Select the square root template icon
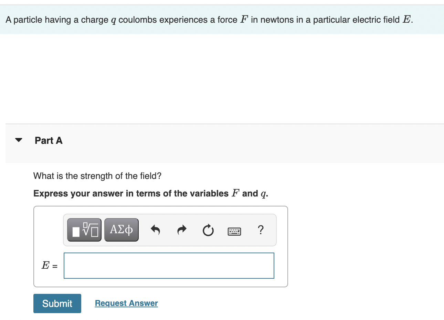The image size is (444, 320). pyautogui.click(x=84, y=229)
